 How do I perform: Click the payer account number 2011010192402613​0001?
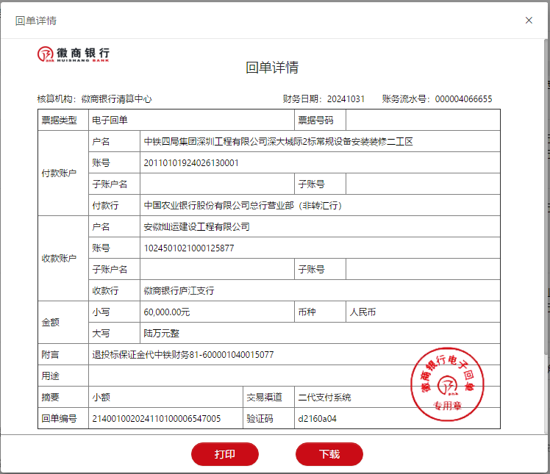coord(191,162)
